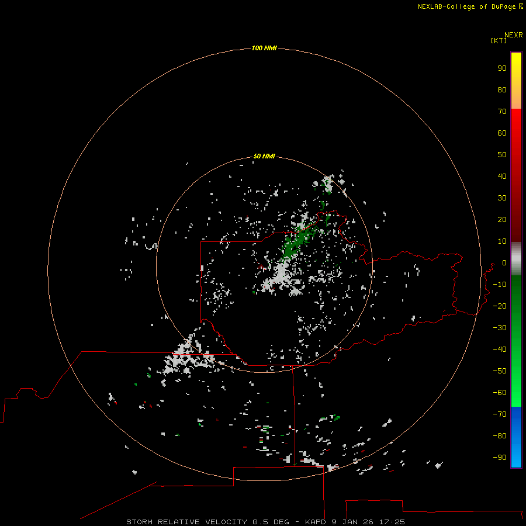The image size is (526, 526).
Task: Click the [KT] units label
Action: 499,40
